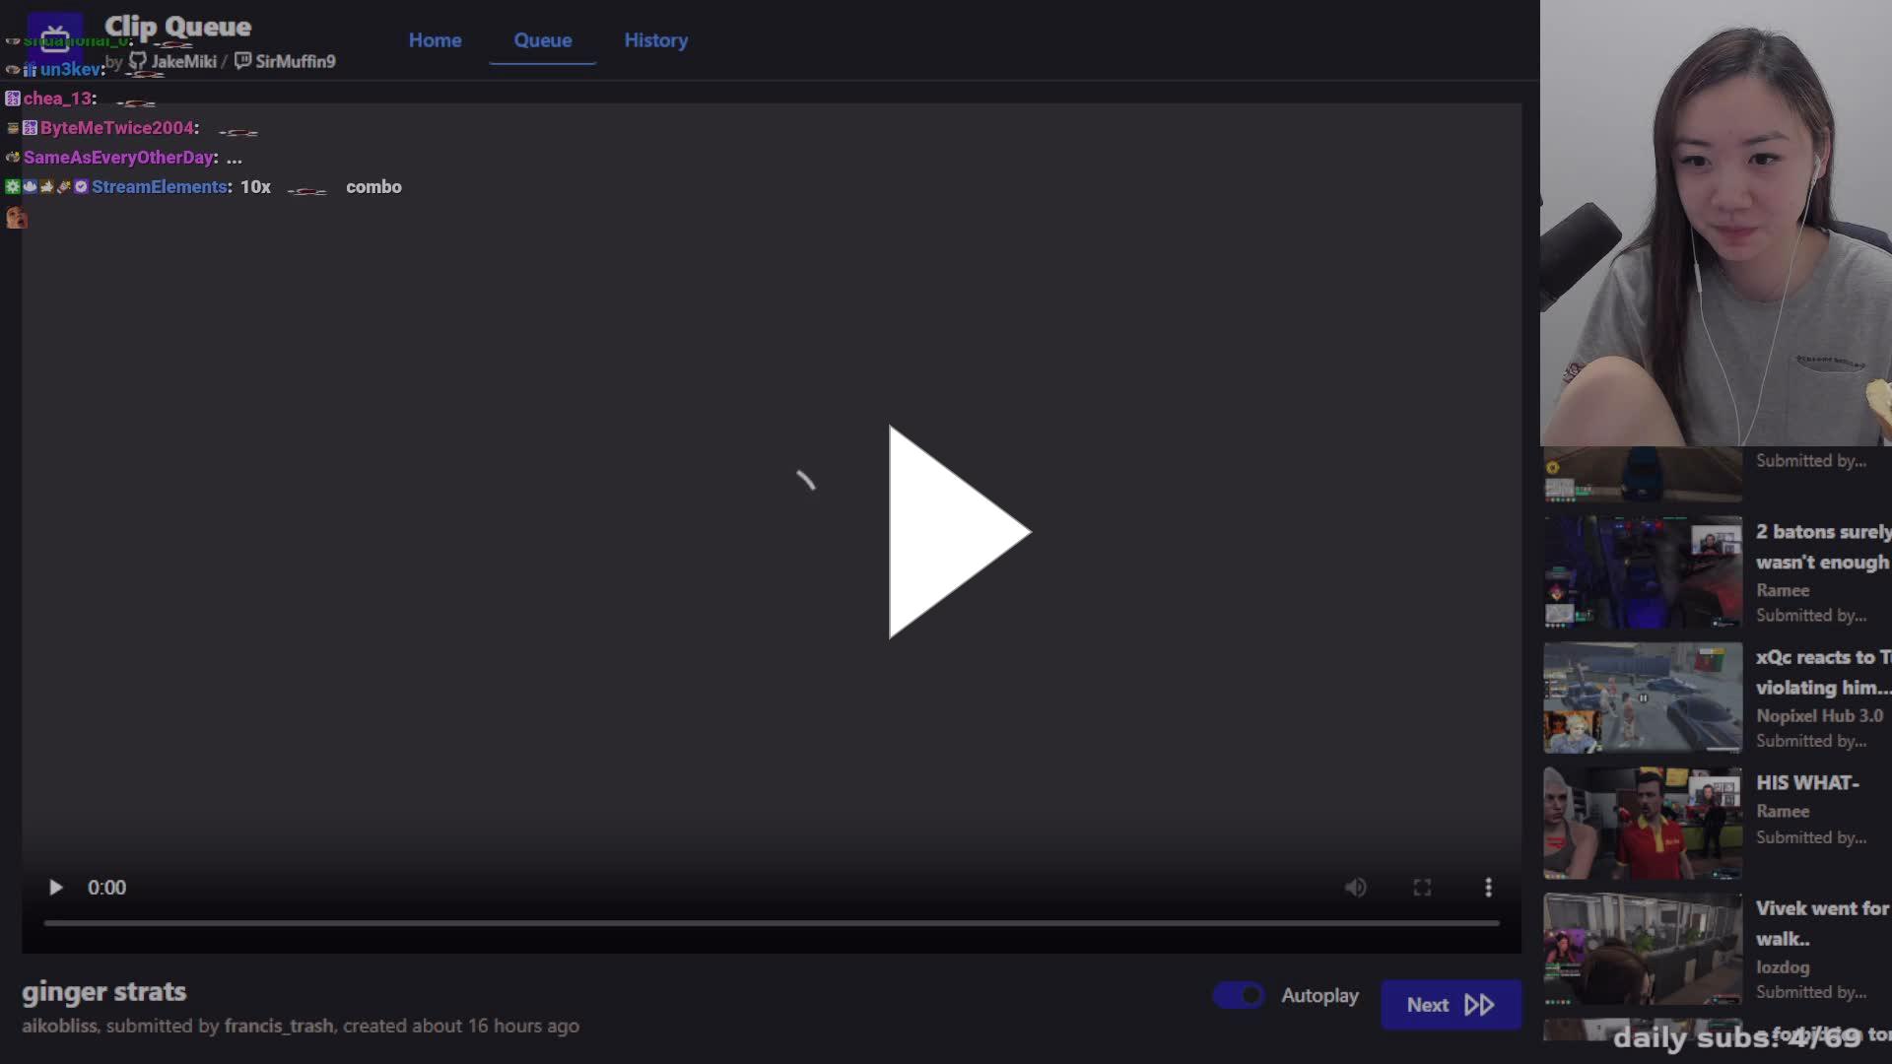The width and height of the screenshot is (1892, 1064).
Task: Open the History tab
Action: point(655,40)
